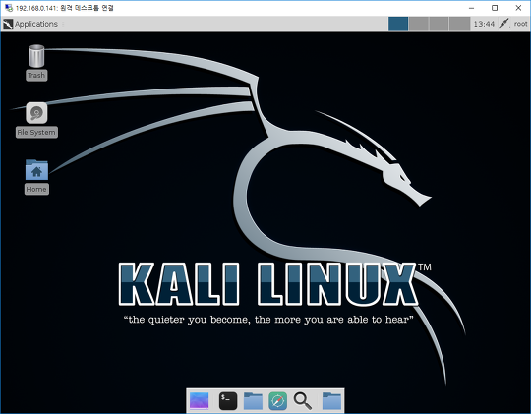Open the file manager from dock

coord(253,401)
